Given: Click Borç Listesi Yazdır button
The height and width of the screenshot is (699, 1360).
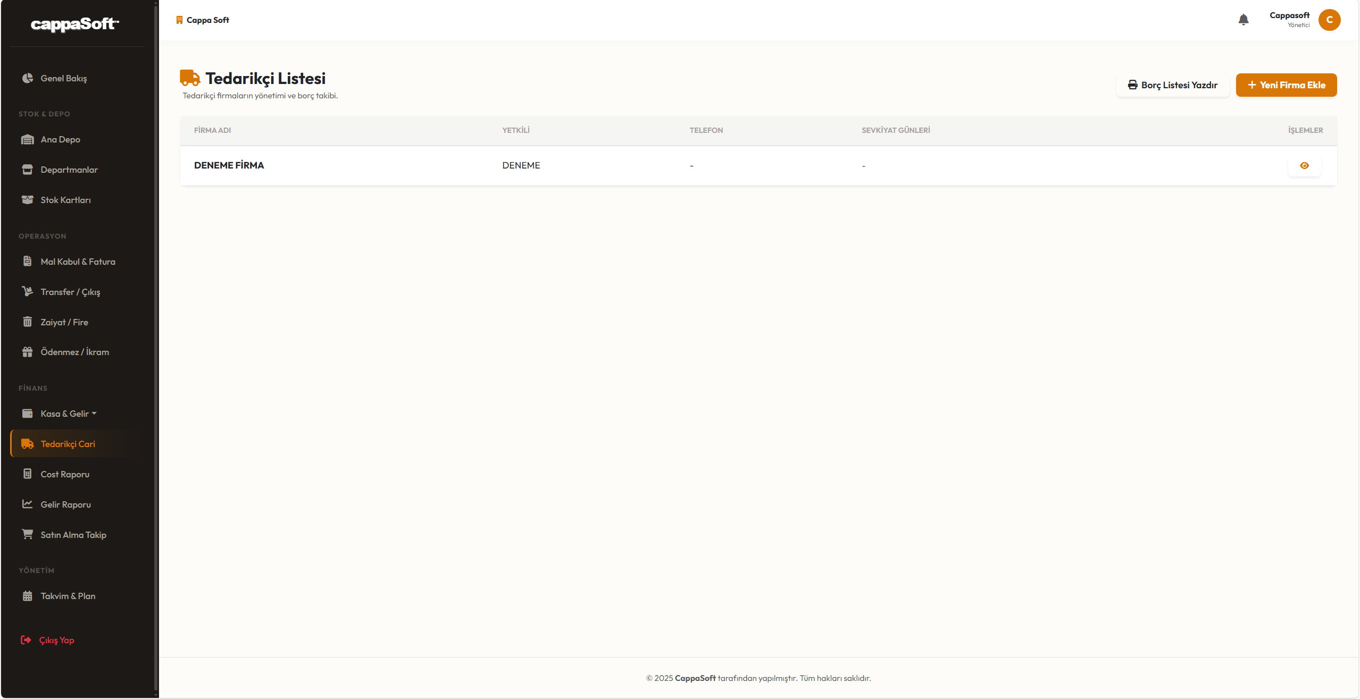Looking at the screenshot, I should point(1172,85).
